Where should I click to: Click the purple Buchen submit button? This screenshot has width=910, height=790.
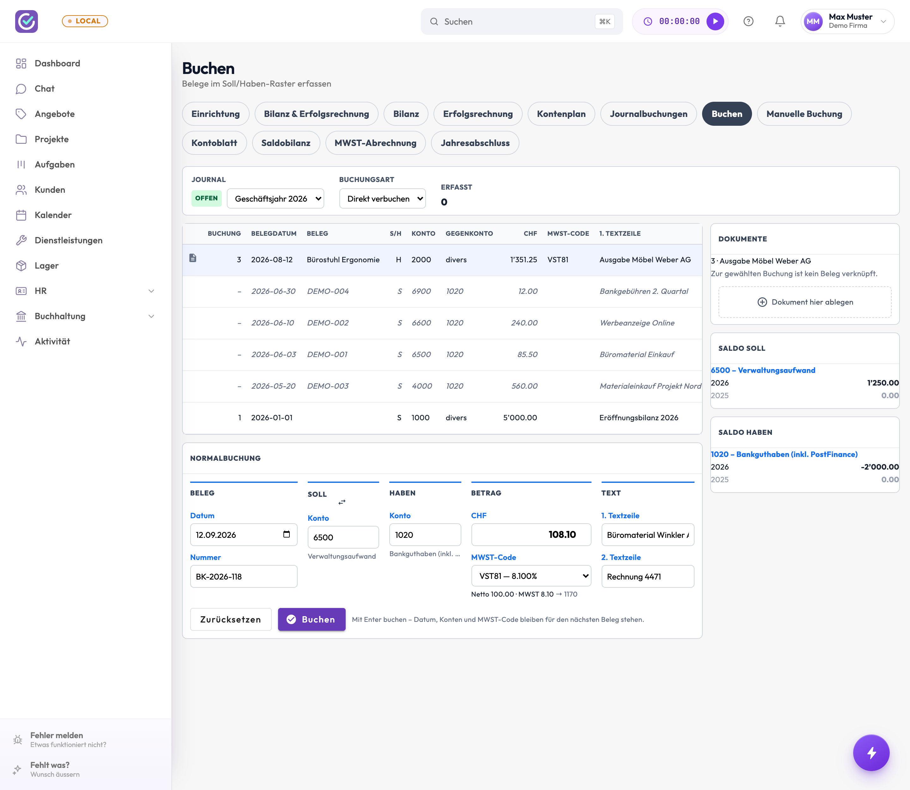click(311, 619)
